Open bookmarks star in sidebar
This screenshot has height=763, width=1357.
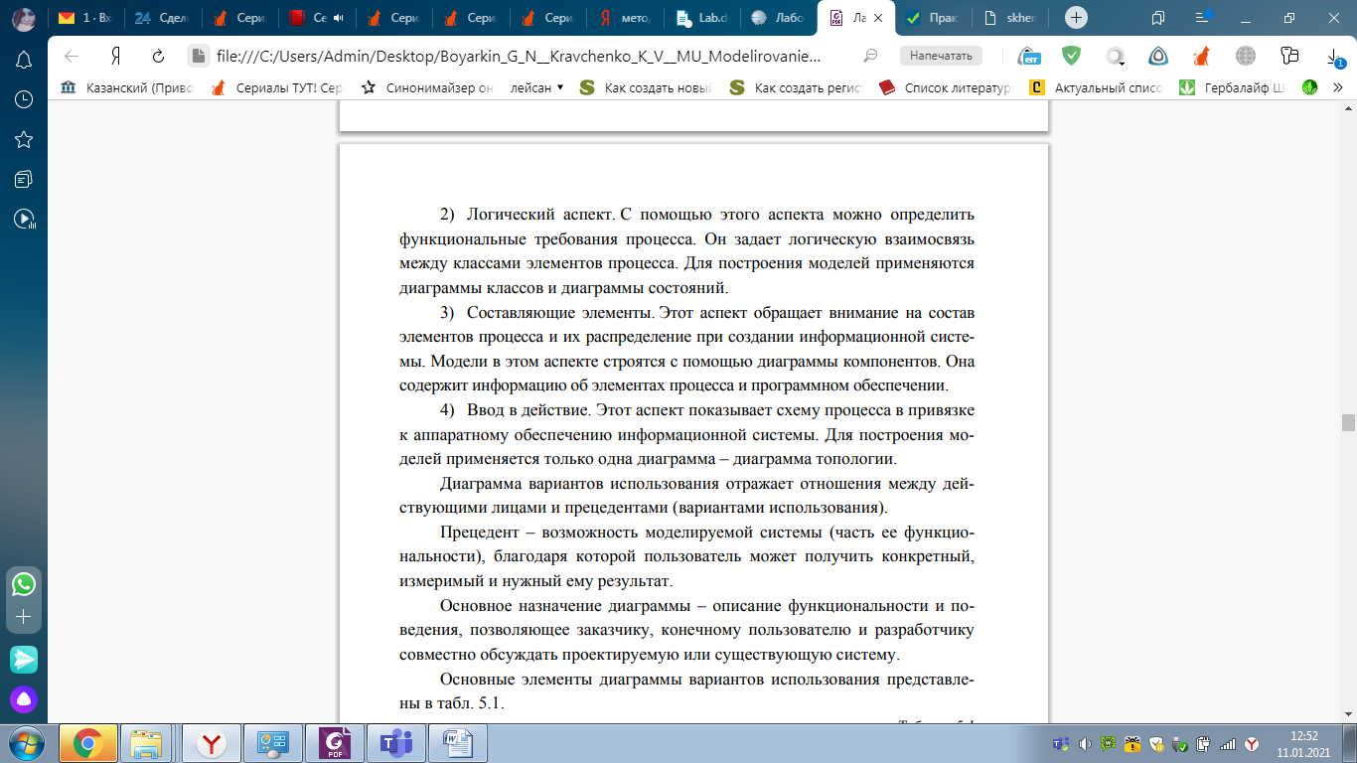pyautogui.click(x=24, y=139)
